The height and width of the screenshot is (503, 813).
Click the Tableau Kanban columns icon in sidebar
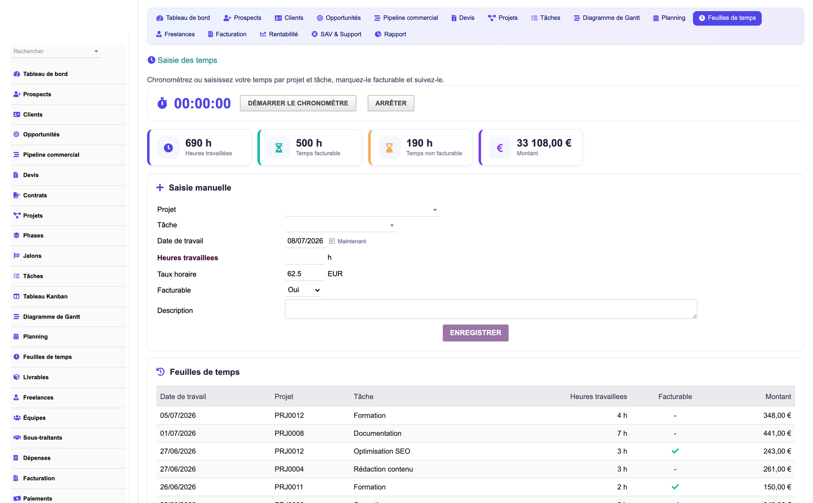tap(16, 296)
